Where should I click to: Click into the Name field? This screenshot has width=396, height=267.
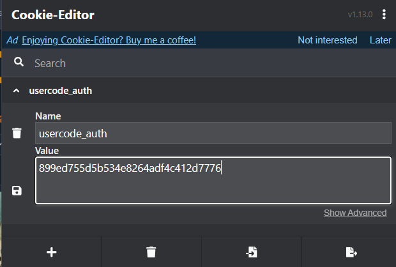(213, 133)
